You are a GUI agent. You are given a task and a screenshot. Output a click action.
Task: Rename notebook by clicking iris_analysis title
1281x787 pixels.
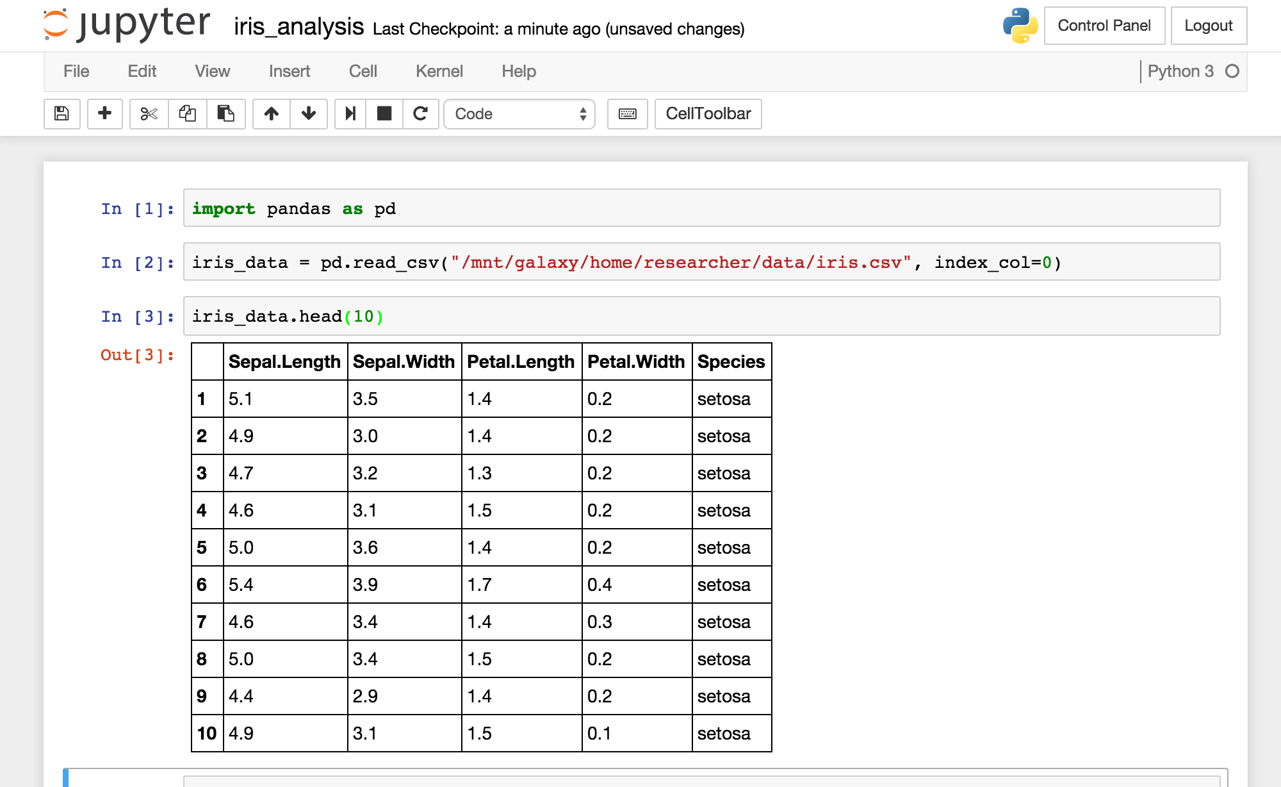click(298, 27)
